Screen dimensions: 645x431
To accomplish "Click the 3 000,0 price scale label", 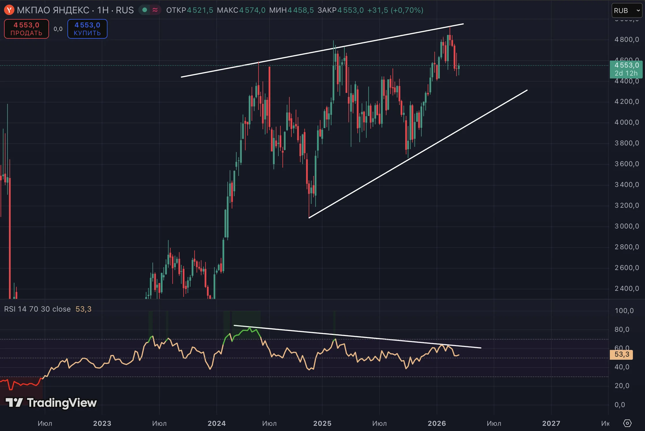I will coord(627,226).
